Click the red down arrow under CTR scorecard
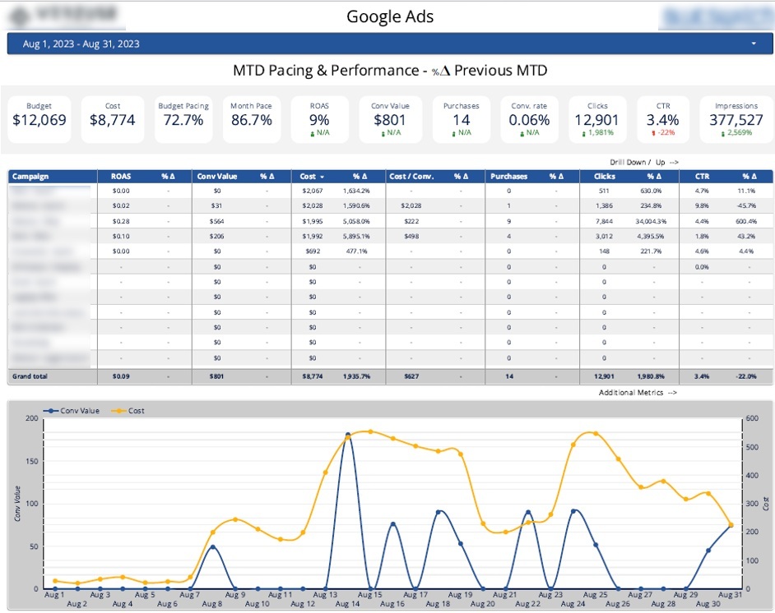The height and width of the screenshot is (613, 775). (x=653, y=133)
